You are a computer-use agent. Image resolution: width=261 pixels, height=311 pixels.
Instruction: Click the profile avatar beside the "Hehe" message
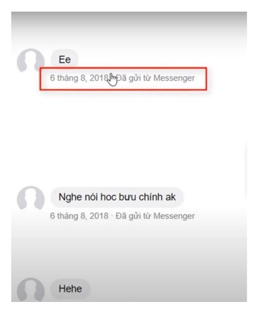(x=31, y=290)
